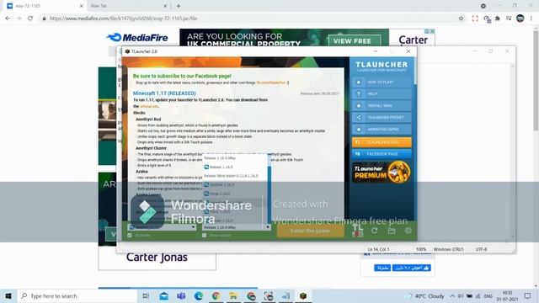Click the TL mods icon beside Enter the game
The width and height of the screenshot is (539, 303).
pyautogui.click(x=357, y=230)
